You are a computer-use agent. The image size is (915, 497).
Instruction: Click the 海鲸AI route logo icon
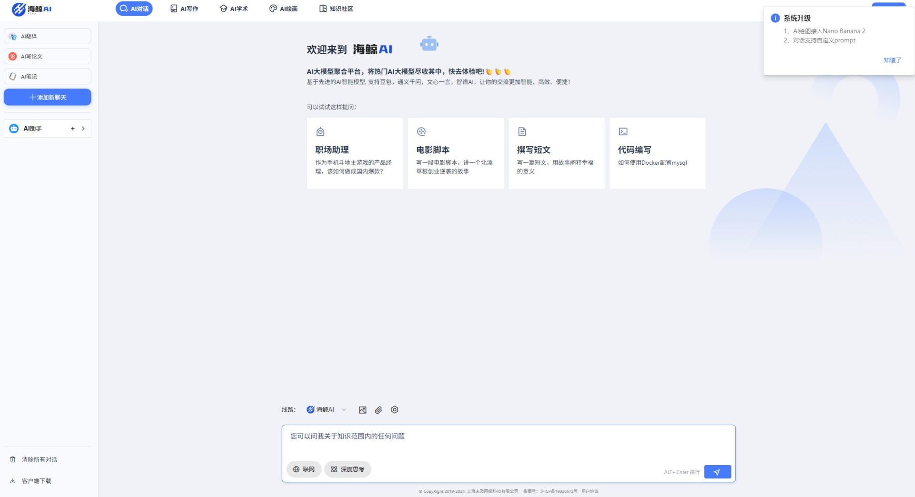[310, 409]
